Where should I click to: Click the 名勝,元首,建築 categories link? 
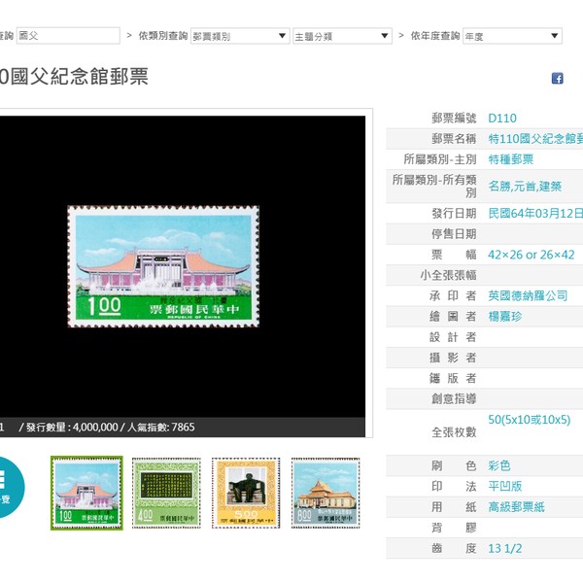click(x=525, y=187)
